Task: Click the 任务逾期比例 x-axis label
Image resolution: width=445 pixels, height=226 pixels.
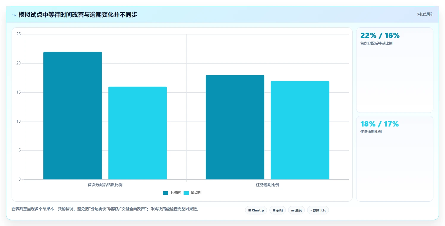Action: click(267, 185)
